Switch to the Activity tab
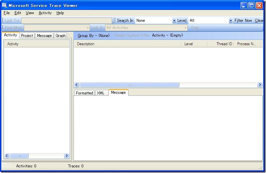Viewport: 266px width, 173px height. (11, 35)
